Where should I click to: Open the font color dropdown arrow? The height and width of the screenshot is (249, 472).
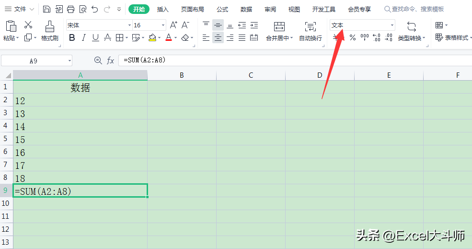click(175, 38)
